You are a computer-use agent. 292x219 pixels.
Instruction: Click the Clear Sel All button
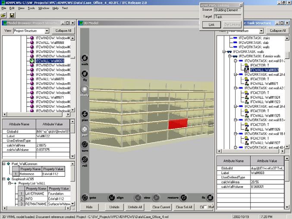184,207
